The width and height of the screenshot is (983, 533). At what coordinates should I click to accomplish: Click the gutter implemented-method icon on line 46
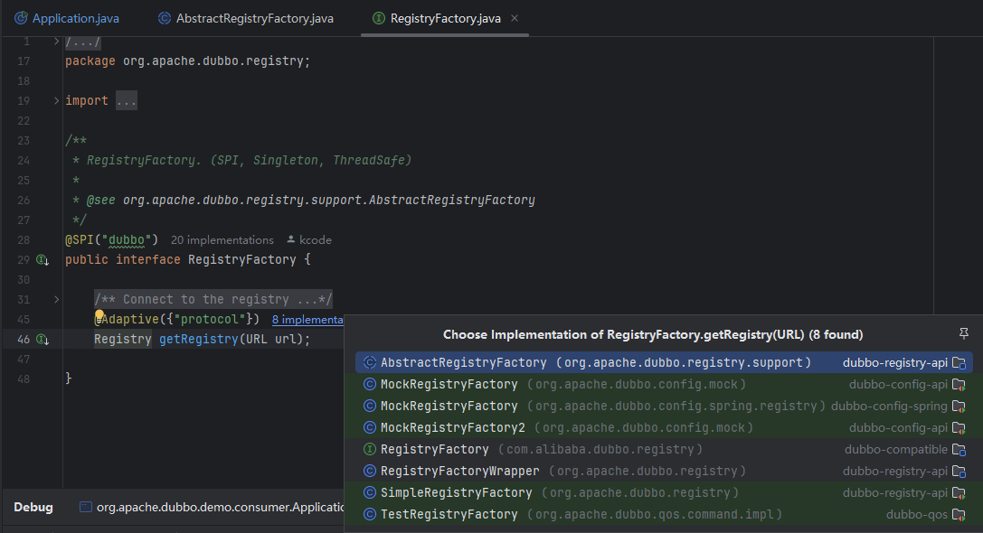point(42,340)
